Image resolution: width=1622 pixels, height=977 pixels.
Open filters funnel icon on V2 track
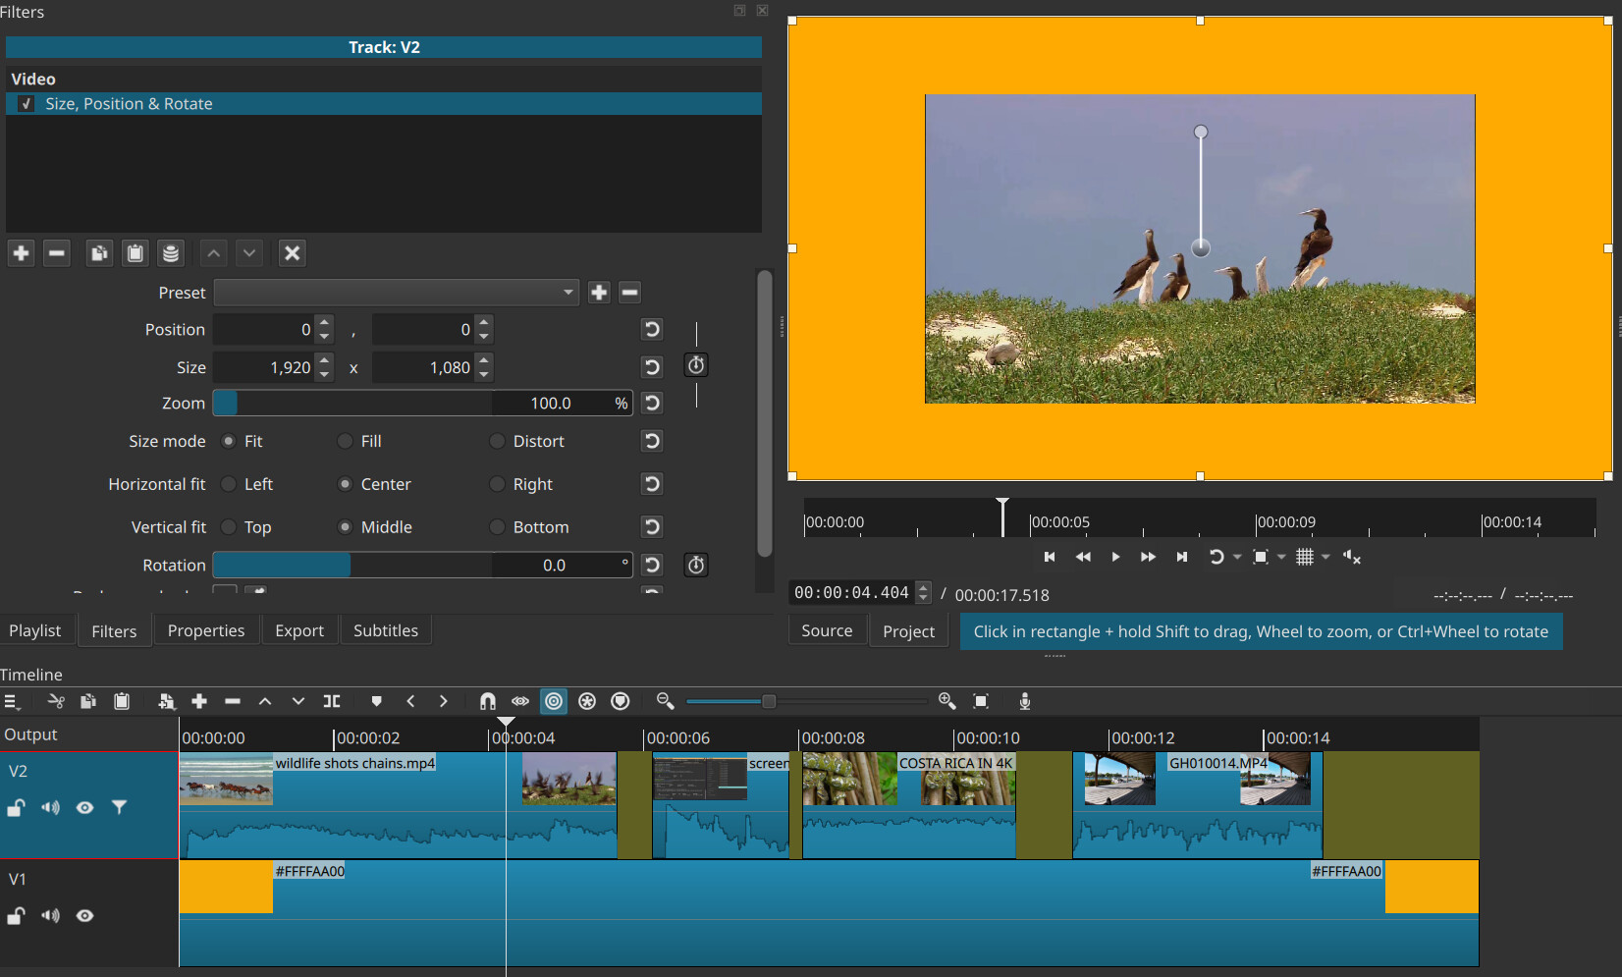click(119, 807)
